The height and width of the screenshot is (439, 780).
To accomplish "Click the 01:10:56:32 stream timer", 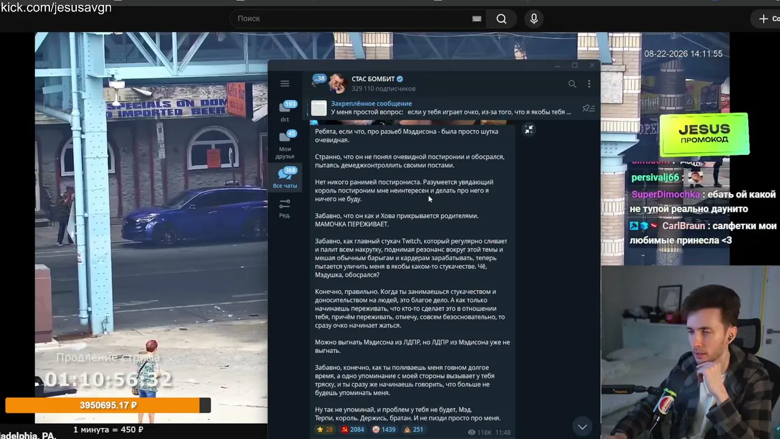I will click(108, 380).
